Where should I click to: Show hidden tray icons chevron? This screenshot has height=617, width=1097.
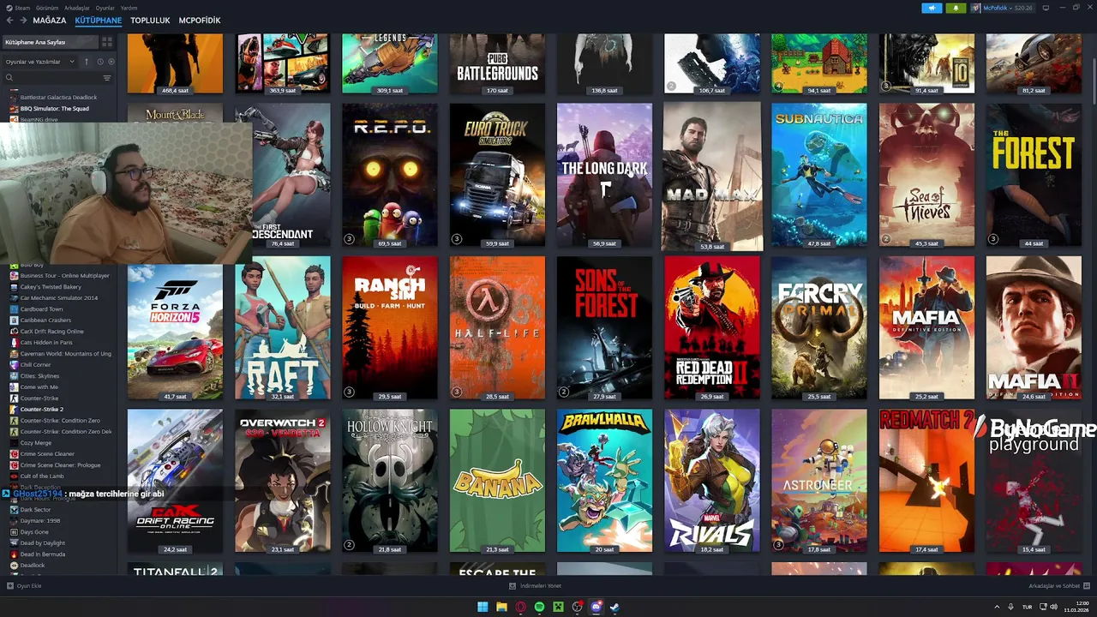coord(996,607)
